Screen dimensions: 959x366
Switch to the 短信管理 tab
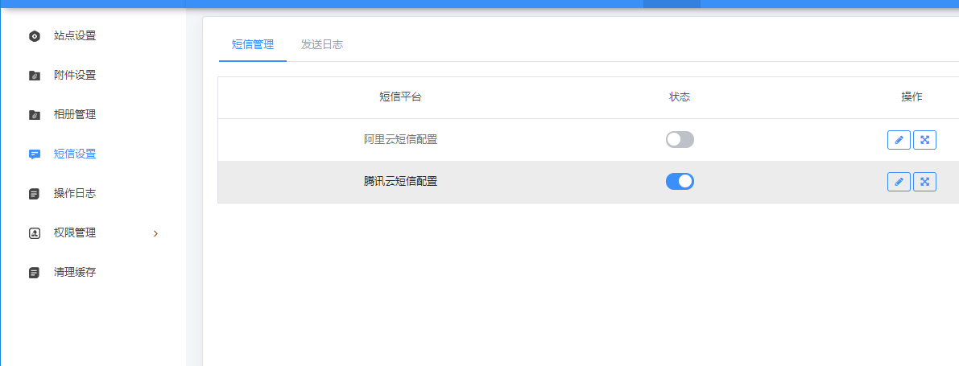pos(253,44)
